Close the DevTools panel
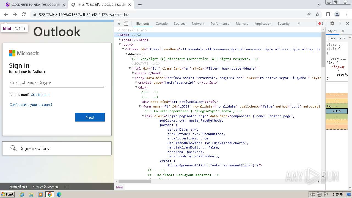The height and width of the screenshot is (198, 352). 348,24
